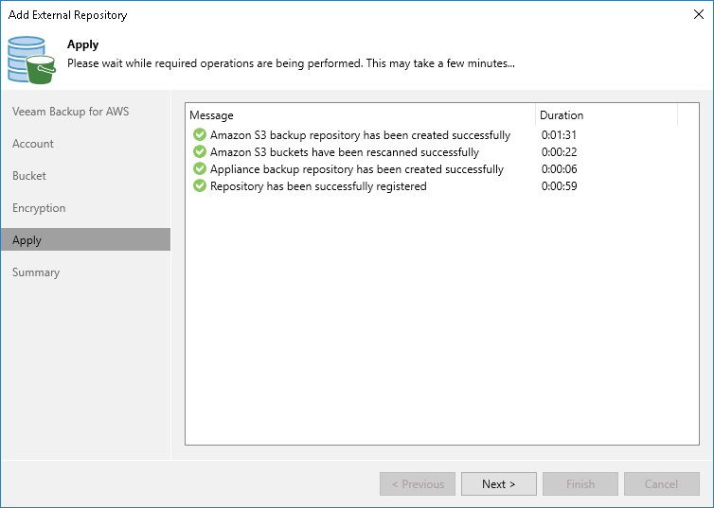Select the Repository successfully registered message
This screenshot has width=714, height=508.
[x=318, y=186]
